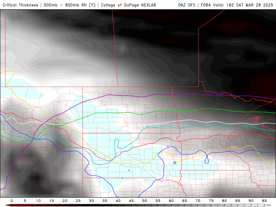Click the colorbar tick label '30'
The height and width of the screenshot is (207, 276).
click(91, 201)
